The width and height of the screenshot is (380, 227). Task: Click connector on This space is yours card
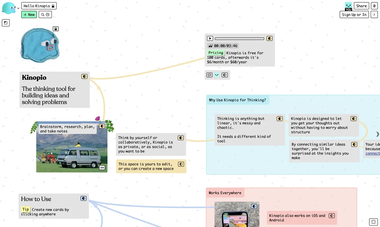pos(181,164)
